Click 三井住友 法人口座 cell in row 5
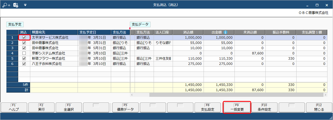The image size is (333, 120). tap(163, 58)
